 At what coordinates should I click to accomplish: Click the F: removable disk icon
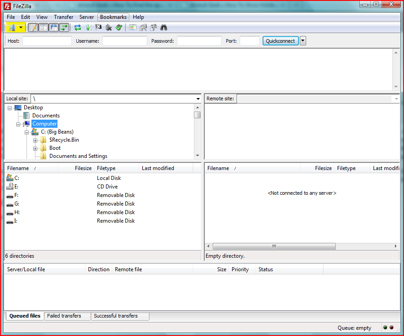(10, 196)
